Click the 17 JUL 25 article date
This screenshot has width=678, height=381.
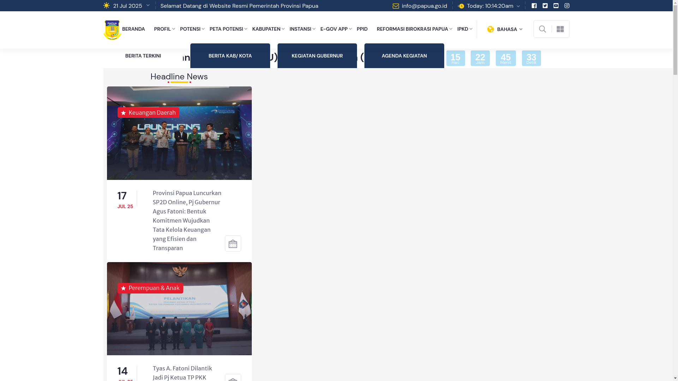coord(125,200)
